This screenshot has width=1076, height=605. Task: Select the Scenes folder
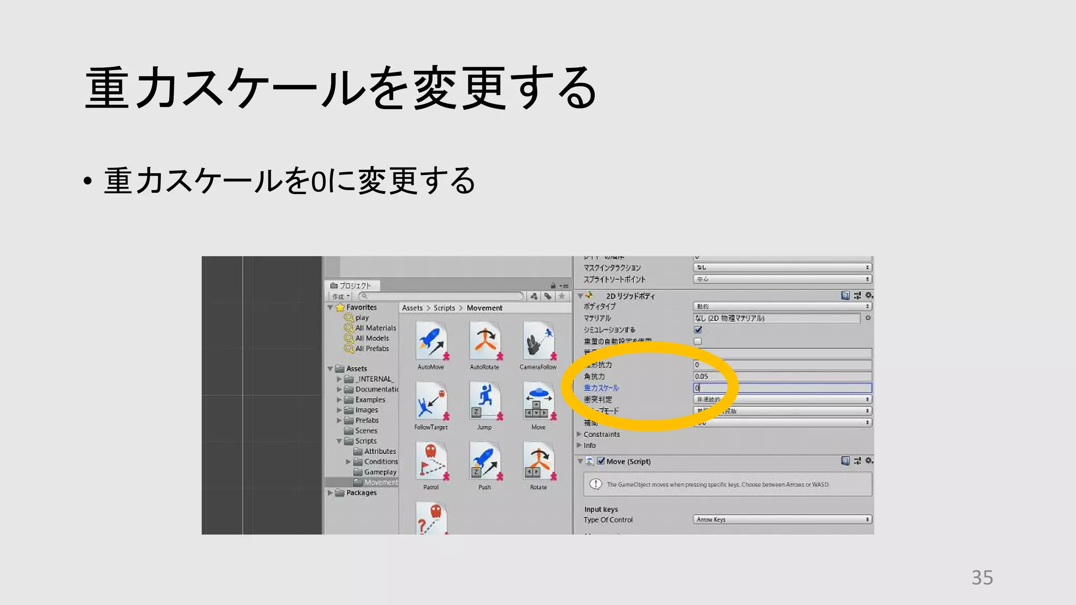361,431
